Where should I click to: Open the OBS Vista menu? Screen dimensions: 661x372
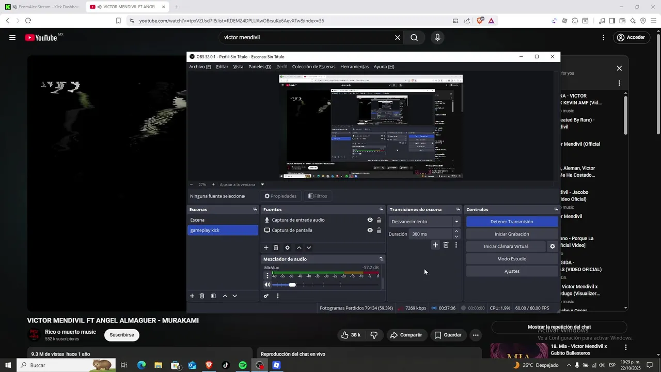coord(238,67)
